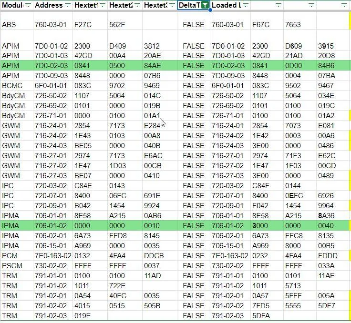Open the Hextet2 column filter dropdown
Screen dimensions: 351x323
click(137, 5)
